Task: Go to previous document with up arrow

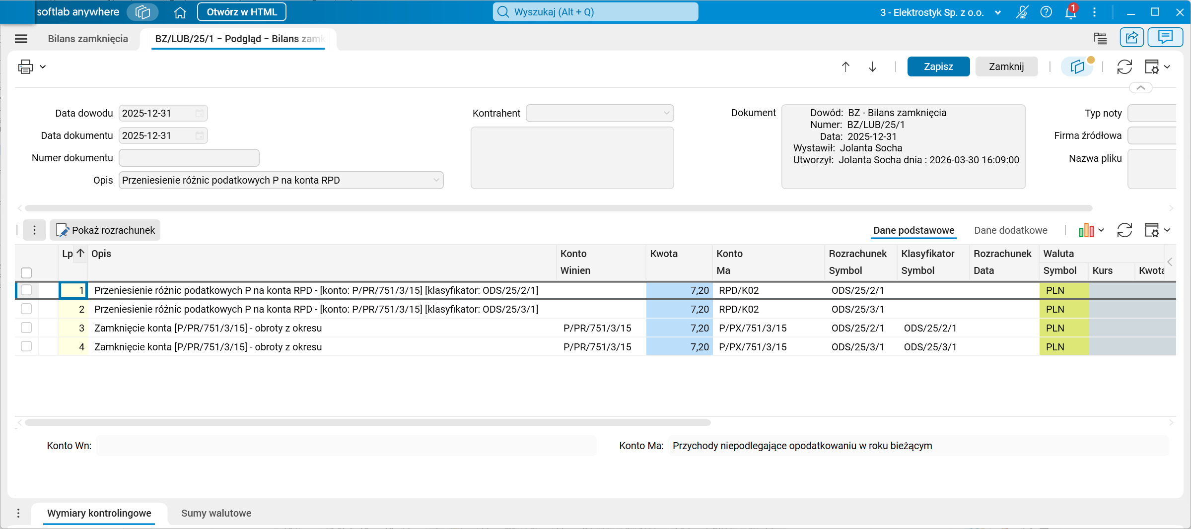Action: (x=846, y=66)
